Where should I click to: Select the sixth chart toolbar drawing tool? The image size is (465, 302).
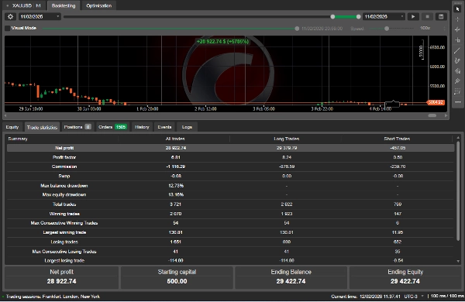pos(457,60)
